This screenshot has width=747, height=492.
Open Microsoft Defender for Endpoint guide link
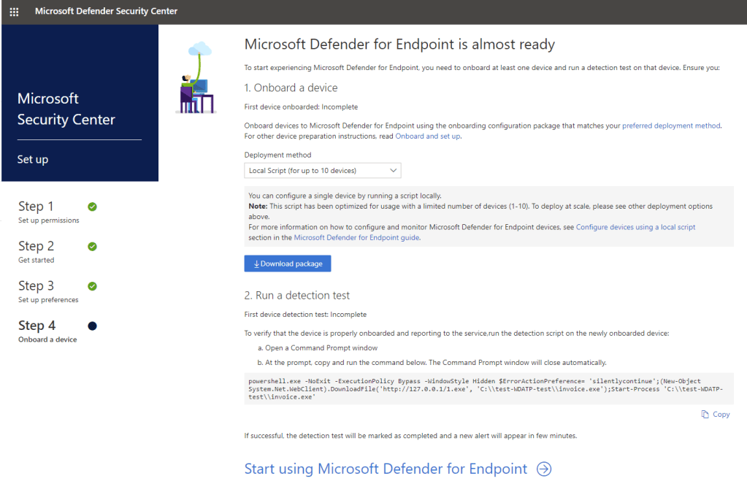[x=356, y=237]
